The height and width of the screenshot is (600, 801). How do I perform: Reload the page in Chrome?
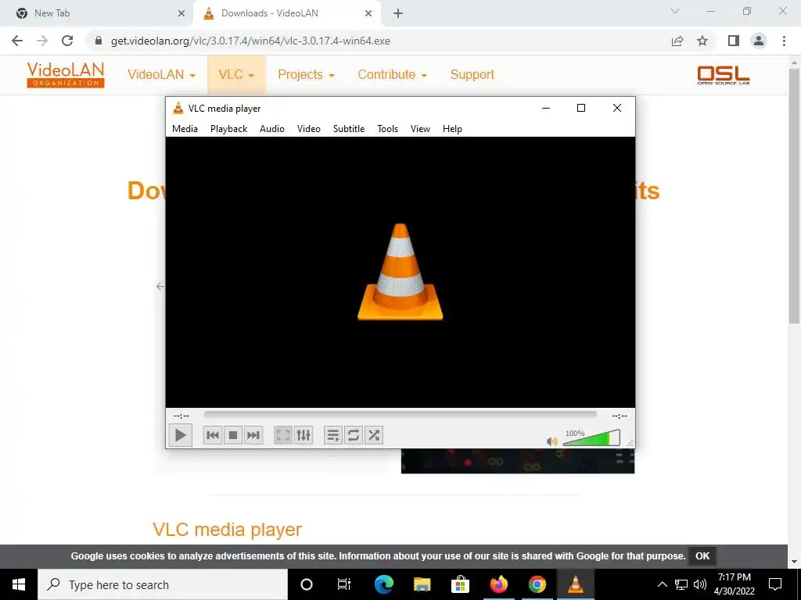[x=67, y=41]
